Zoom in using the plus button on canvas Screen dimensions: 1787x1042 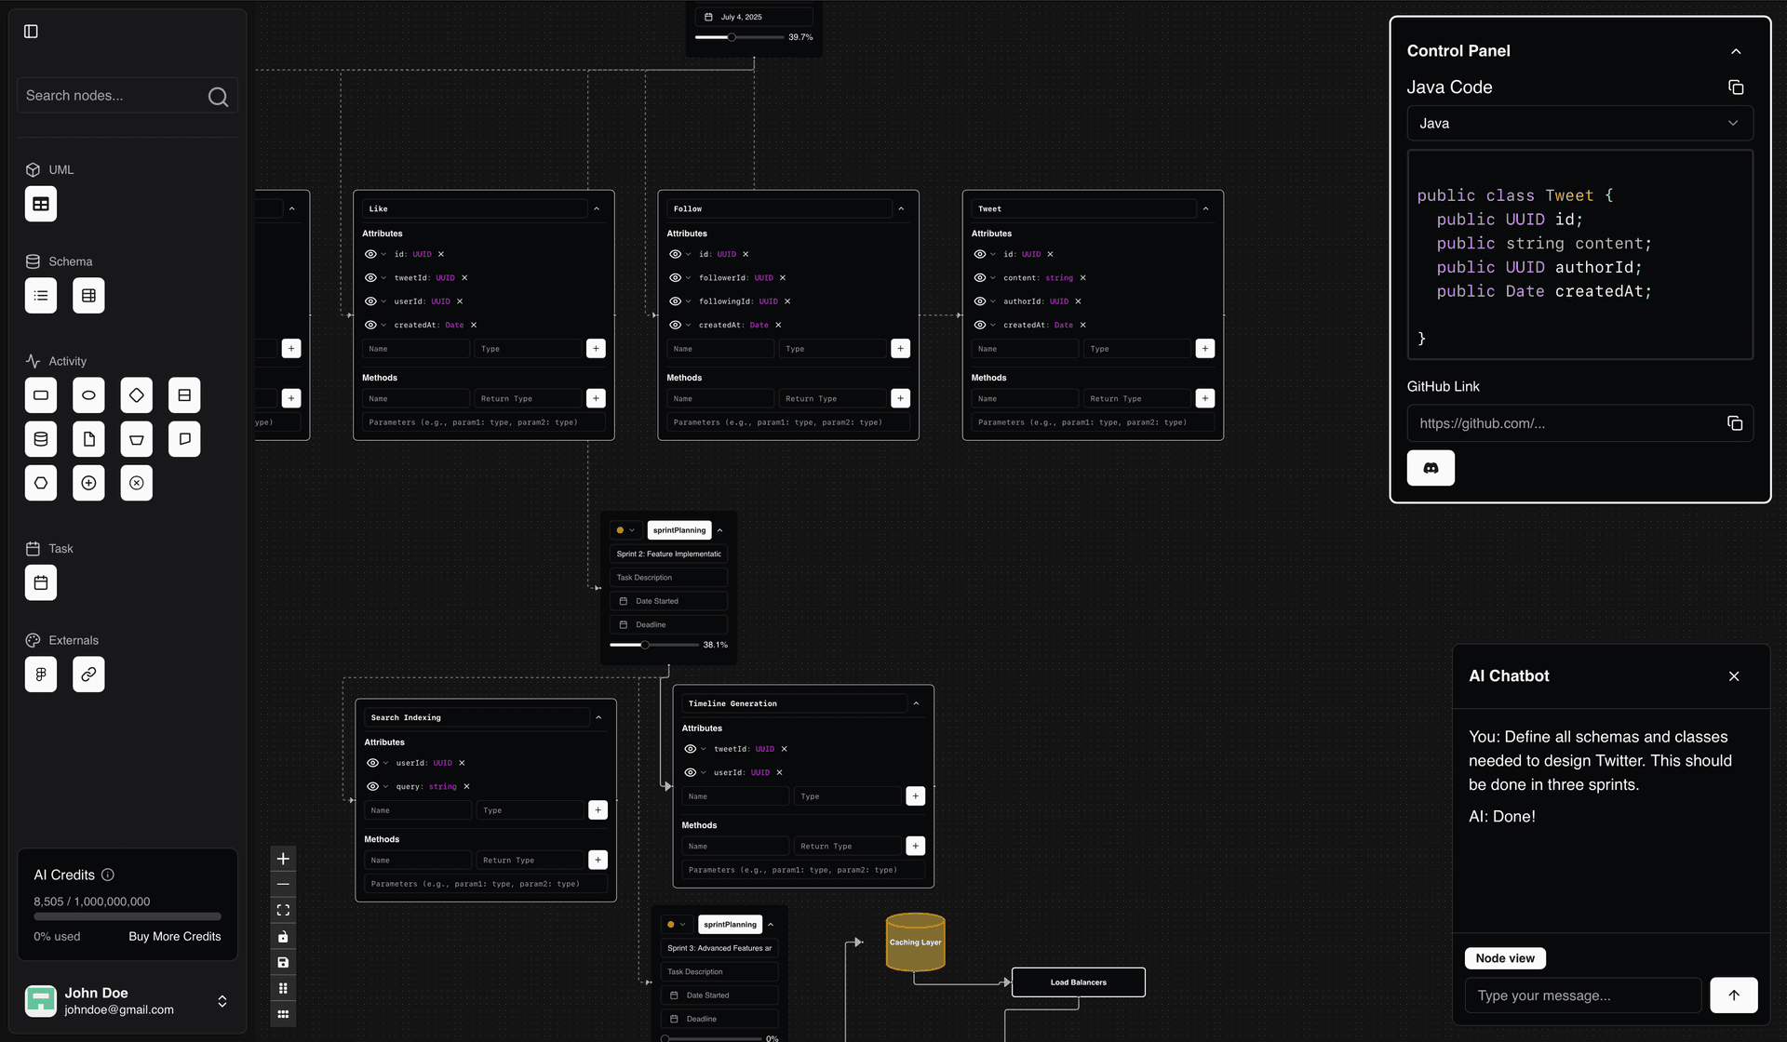[283, 857]
